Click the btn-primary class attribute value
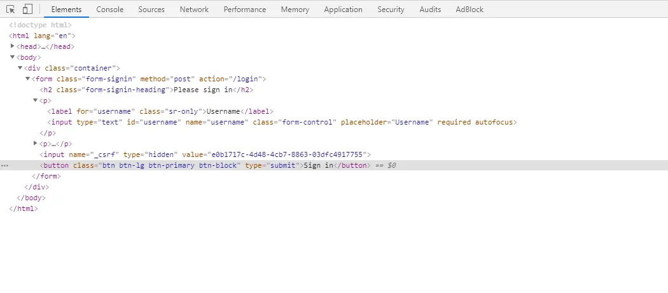668x293 pixels. coord(172,165)
